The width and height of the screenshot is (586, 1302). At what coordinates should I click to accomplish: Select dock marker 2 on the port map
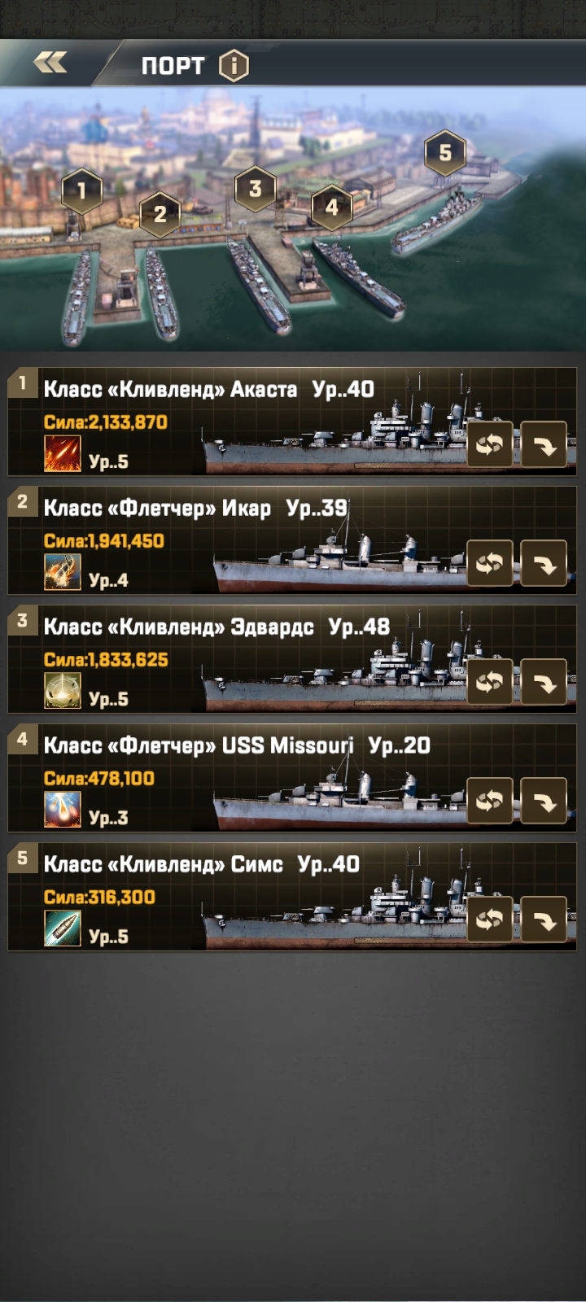coord(160,214)
